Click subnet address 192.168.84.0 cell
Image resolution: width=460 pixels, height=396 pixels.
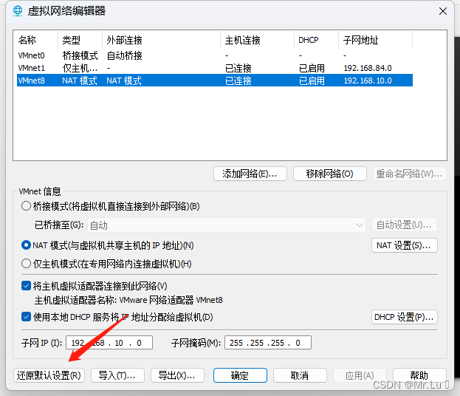[x=368, y=68]
